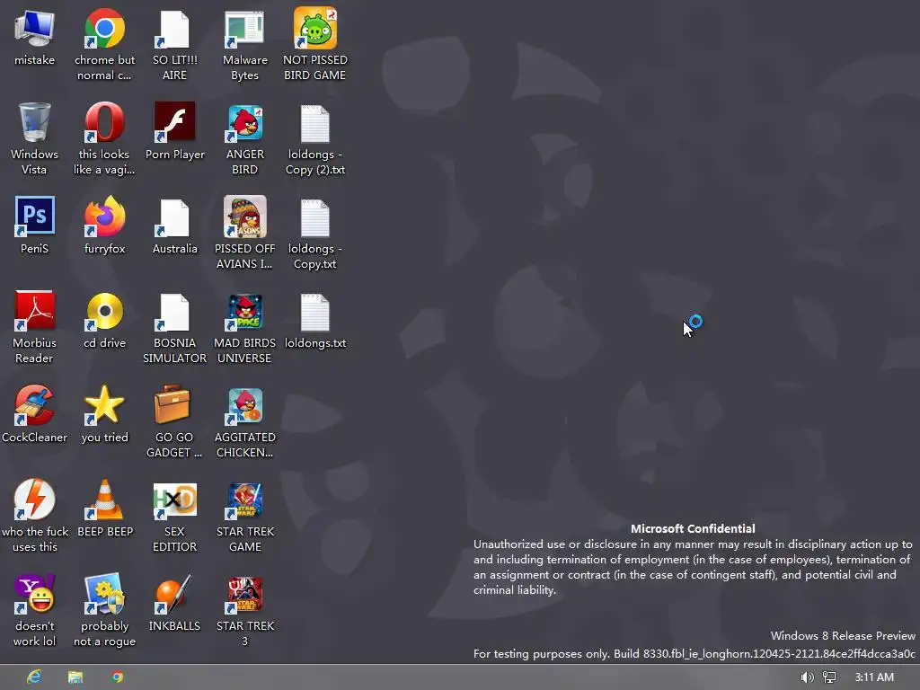Select Yahoo 'doesn't work lol' icon
The width and height of the screenshot is (920, 690).
(34, 594)
